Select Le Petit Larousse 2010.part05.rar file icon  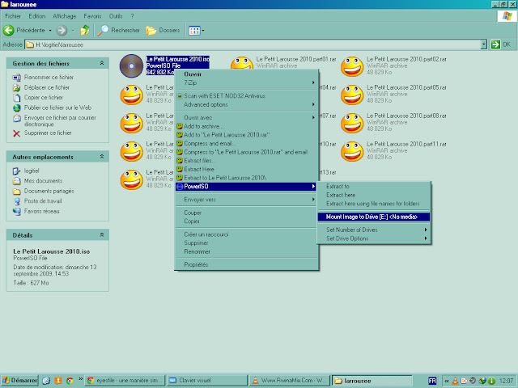[x=352, y=95]
